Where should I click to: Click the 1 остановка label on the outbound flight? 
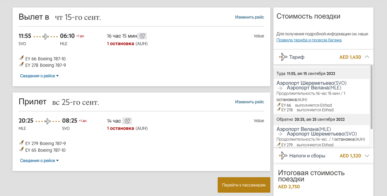point(120,44)
